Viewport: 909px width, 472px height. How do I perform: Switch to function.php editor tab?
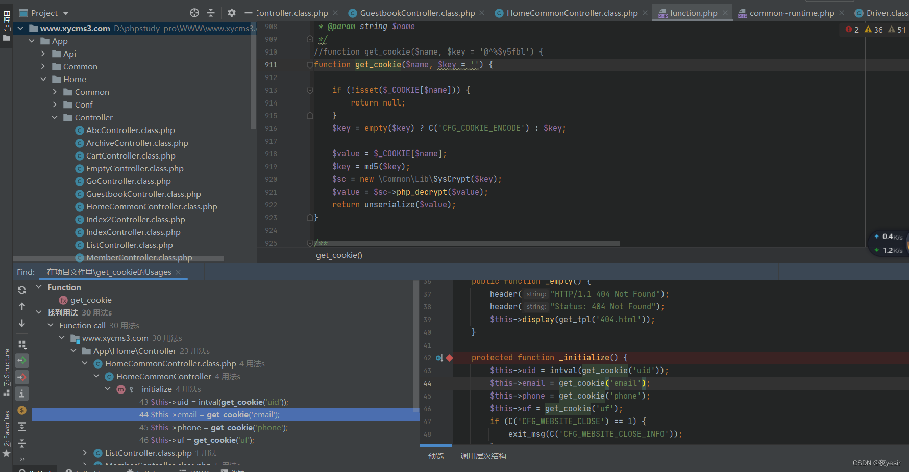(x=693, y=13)
